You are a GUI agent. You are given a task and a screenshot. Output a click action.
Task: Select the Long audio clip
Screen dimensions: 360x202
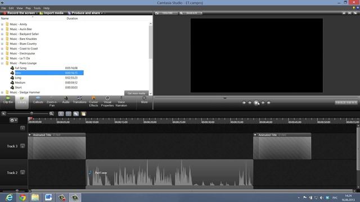coord(18,77)
